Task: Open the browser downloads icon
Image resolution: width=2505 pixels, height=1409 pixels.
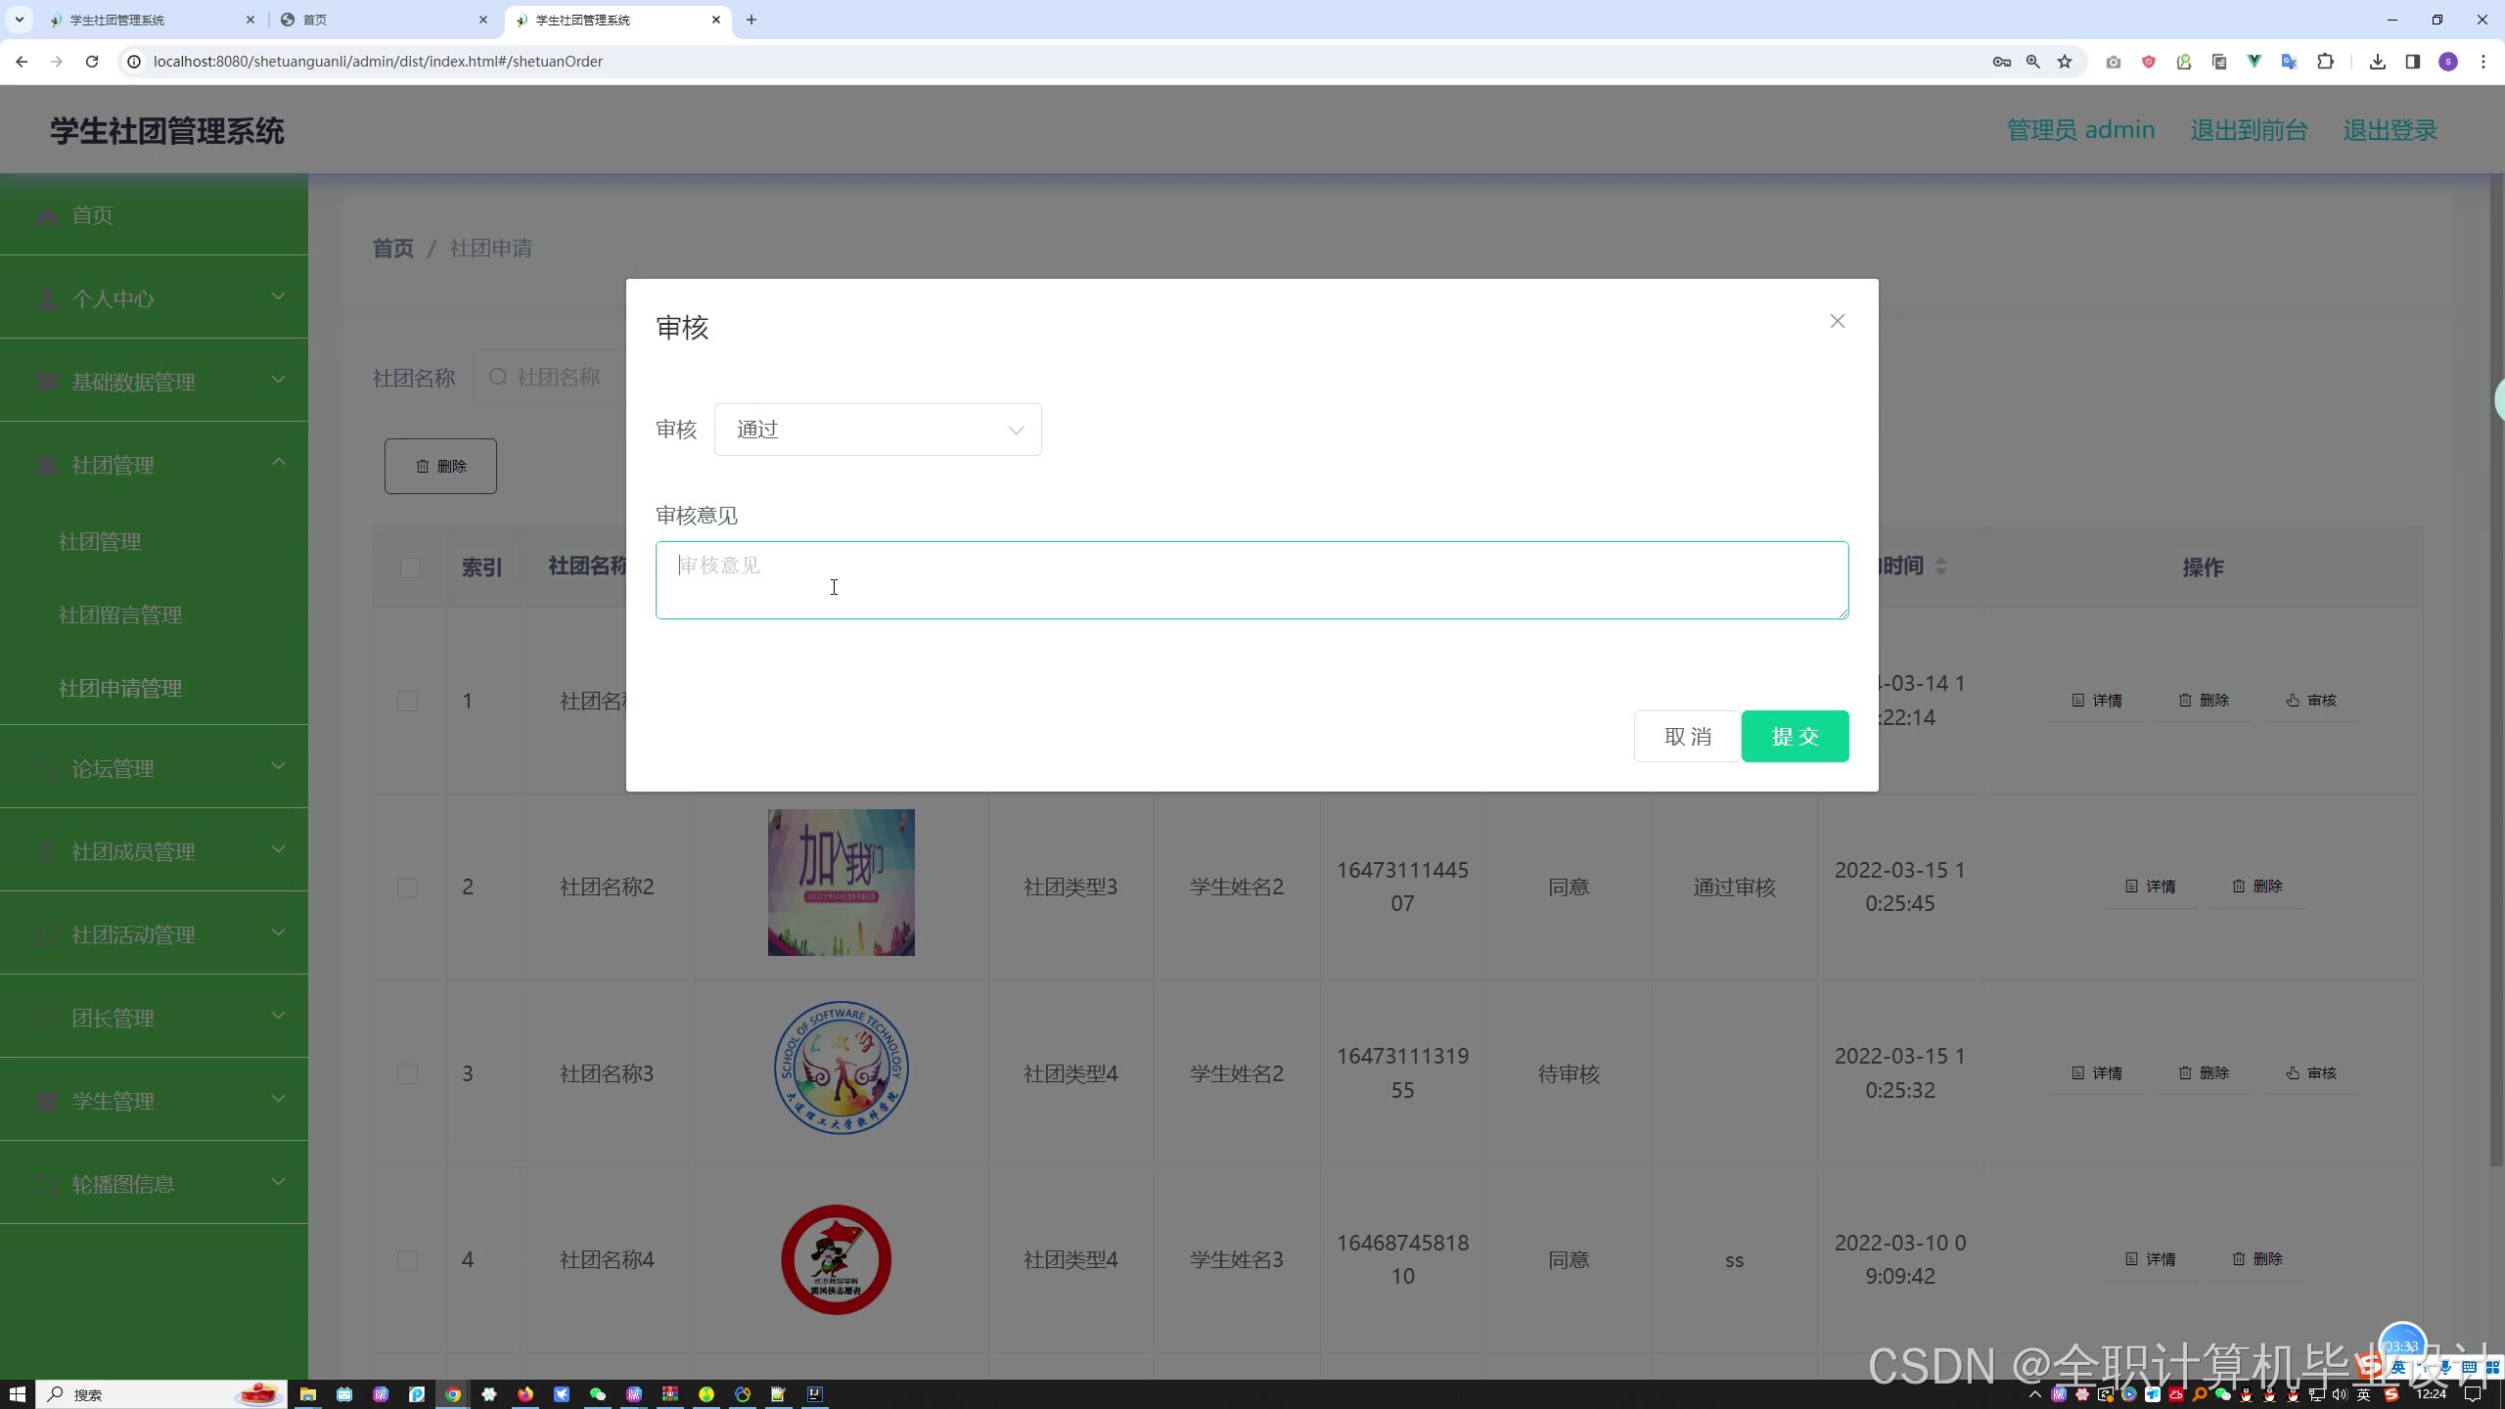Action: [x=2377, y=62]
